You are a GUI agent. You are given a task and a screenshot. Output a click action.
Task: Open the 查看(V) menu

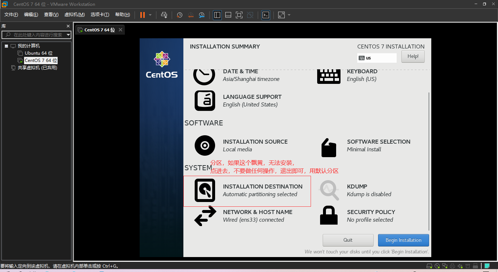click(51, 15)
